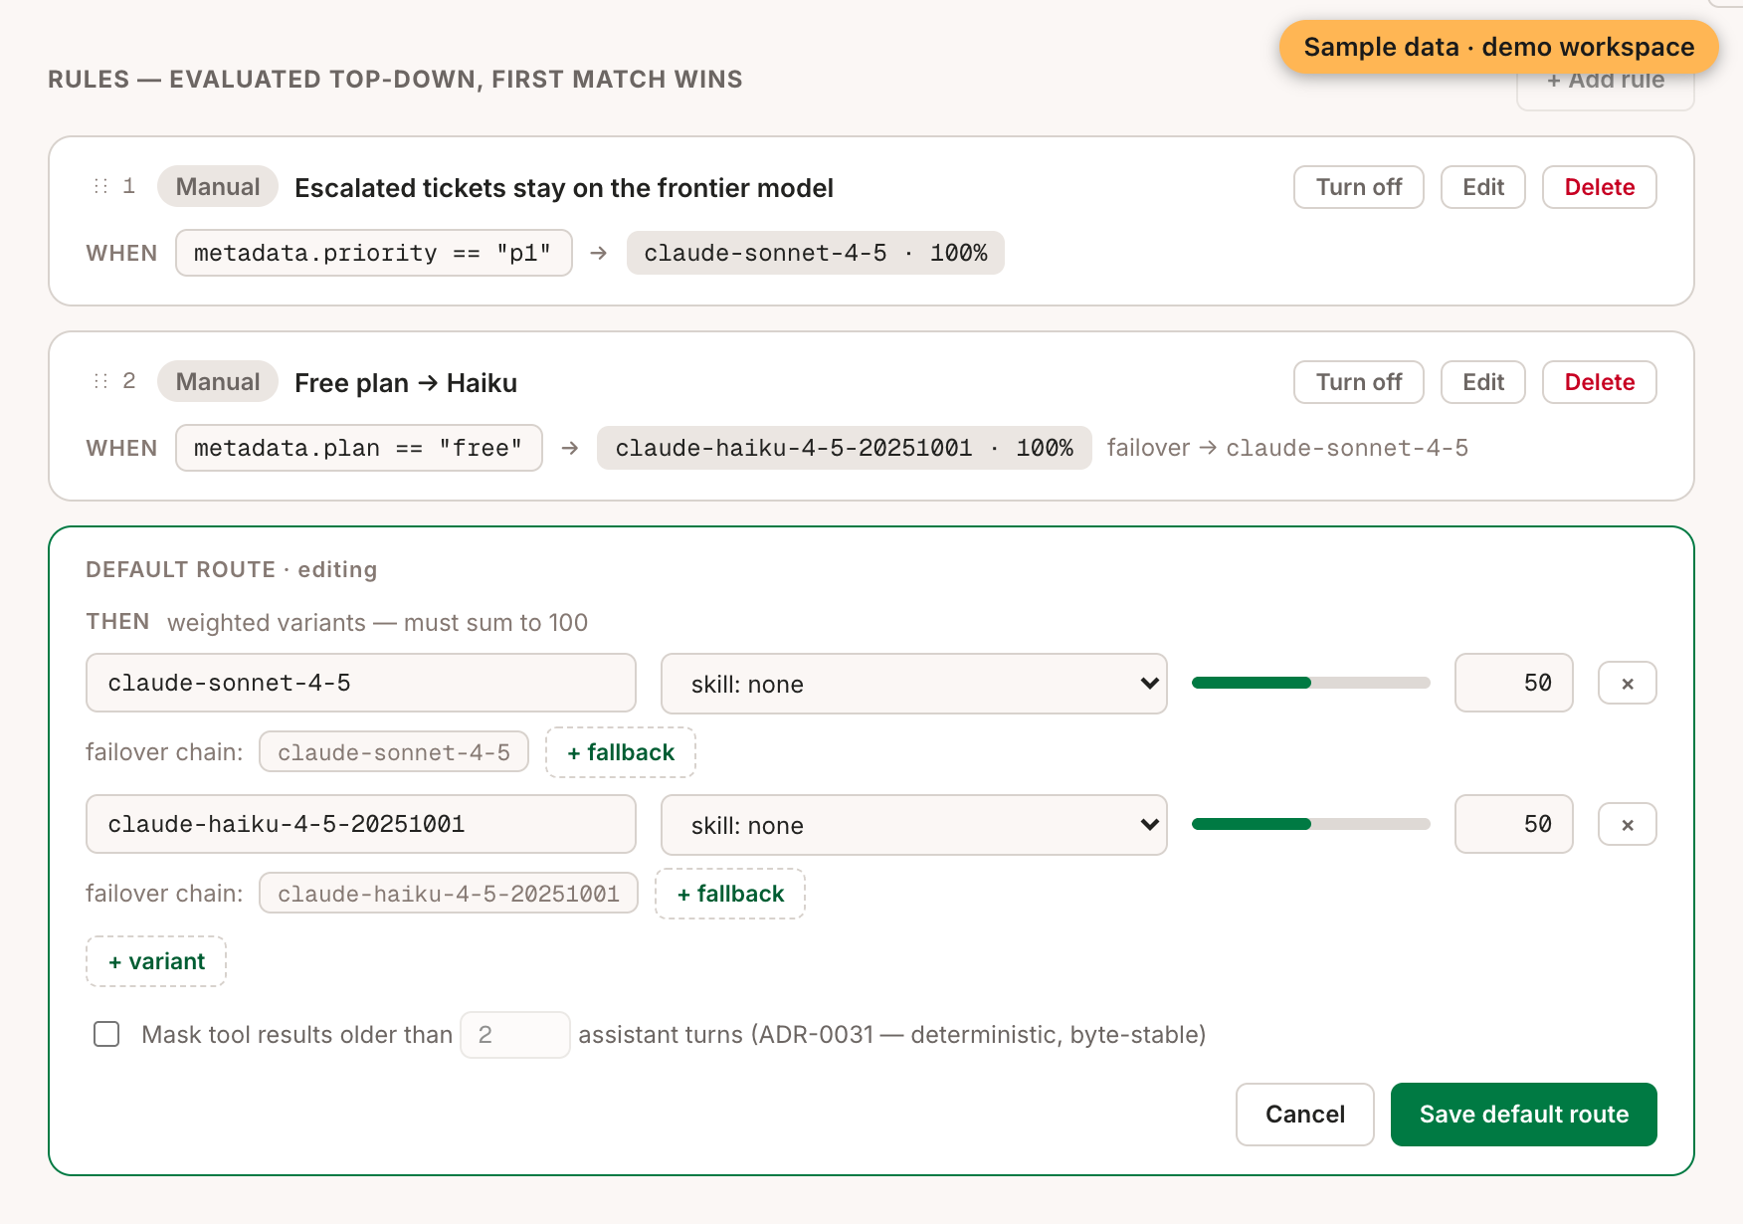
Task: Remove the claude-sonnet-4-5 variant with its × button
Action: [1627, 683]
